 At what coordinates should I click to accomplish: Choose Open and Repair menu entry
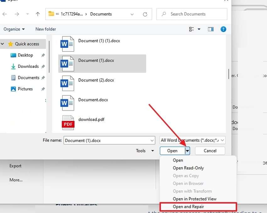pyautogui.click(x=198, y=207)
